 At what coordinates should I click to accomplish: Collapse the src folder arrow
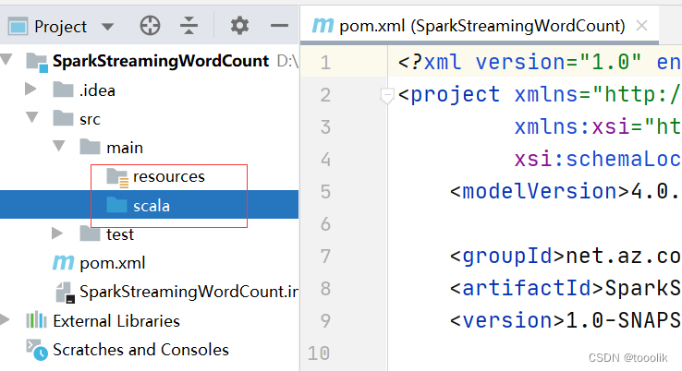[31, 117]
